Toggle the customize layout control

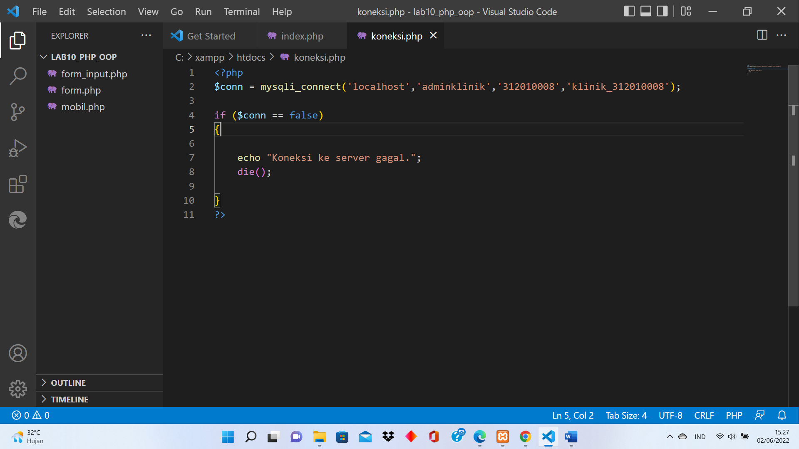point(685,11)
